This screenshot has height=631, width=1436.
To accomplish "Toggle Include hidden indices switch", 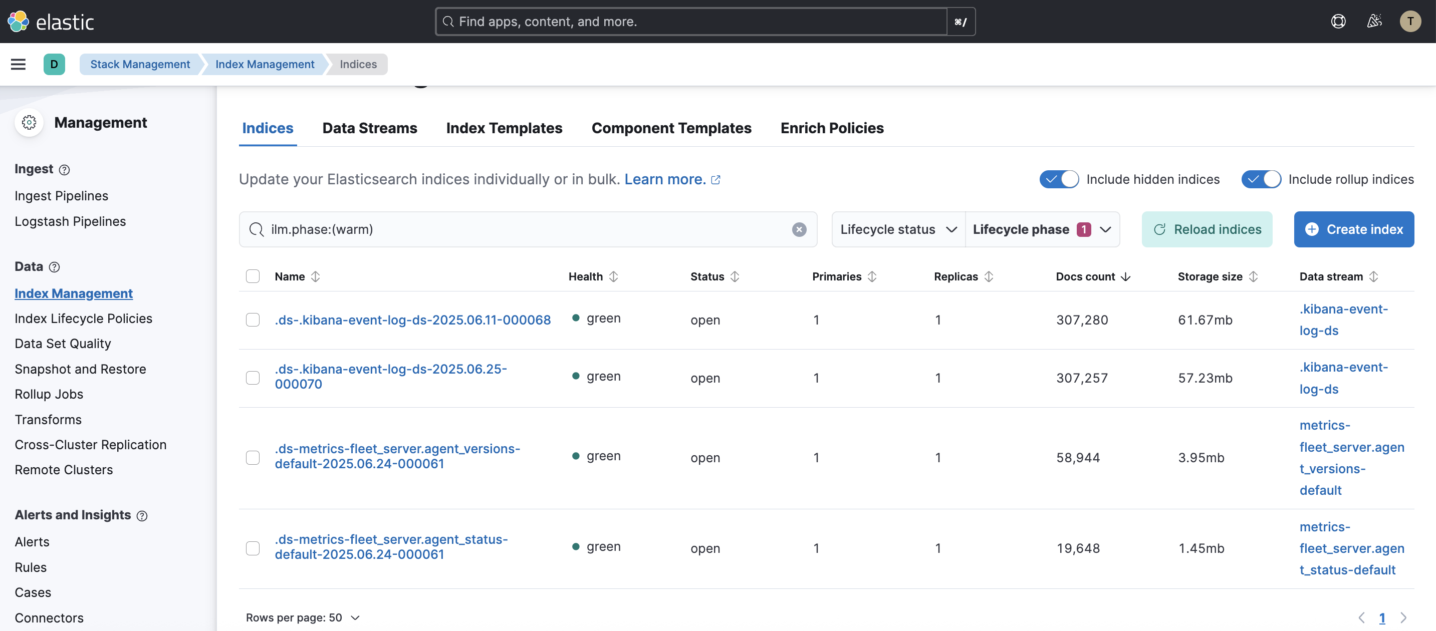I will 1059,179.
